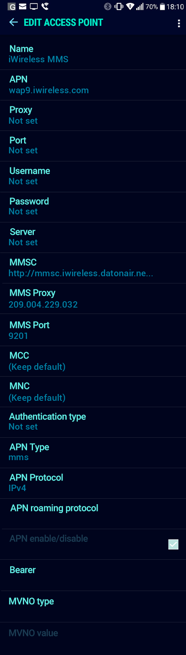The image size is (186, 655).
Task: Open the APN Protocol IPv4 setting
Action: click(x=93, y=483)
